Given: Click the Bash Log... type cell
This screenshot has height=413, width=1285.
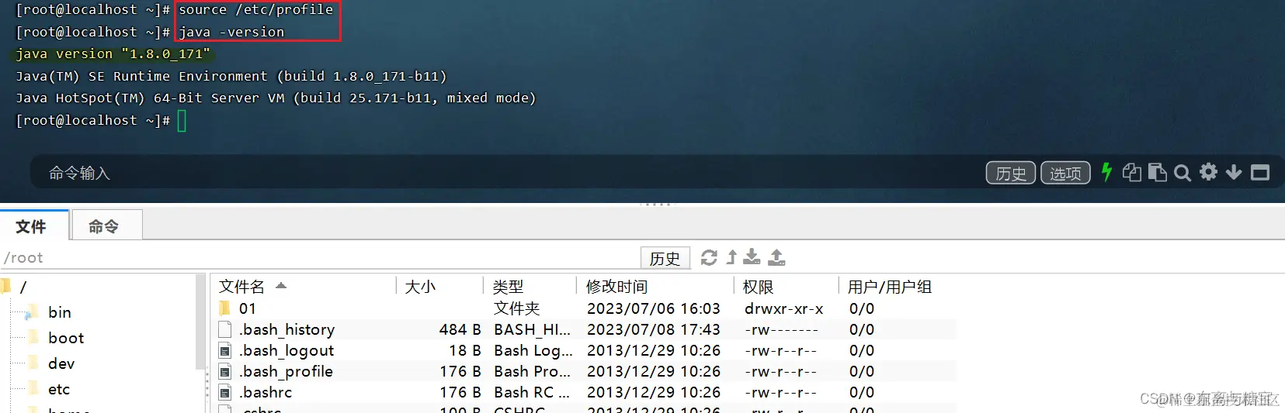Looking at the screenshot, I should tap(533, 350).
